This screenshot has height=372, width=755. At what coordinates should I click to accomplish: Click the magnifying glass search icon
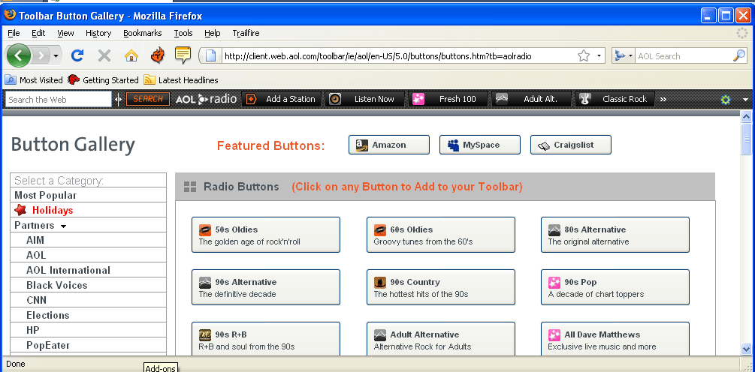click(739, 55)
